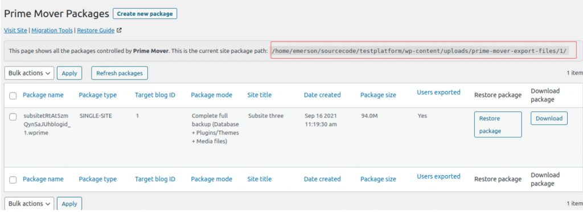The width and height of the screenshot is (583, 212).
Task: Open the top Bulk actions dropdown
Action: [x=30, y=73]
